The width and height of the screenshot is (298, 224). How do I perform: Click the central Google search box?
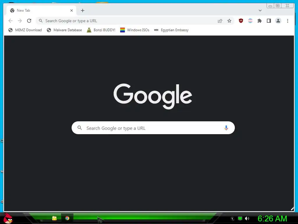tap(153, 128)
